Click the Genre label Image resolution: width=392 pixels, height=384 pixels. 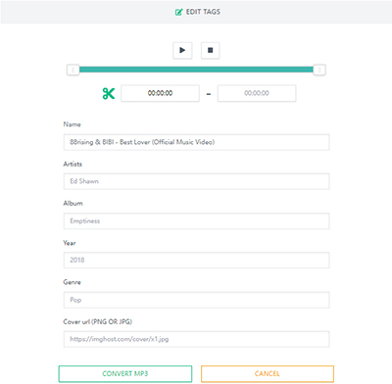pos(72,282)
